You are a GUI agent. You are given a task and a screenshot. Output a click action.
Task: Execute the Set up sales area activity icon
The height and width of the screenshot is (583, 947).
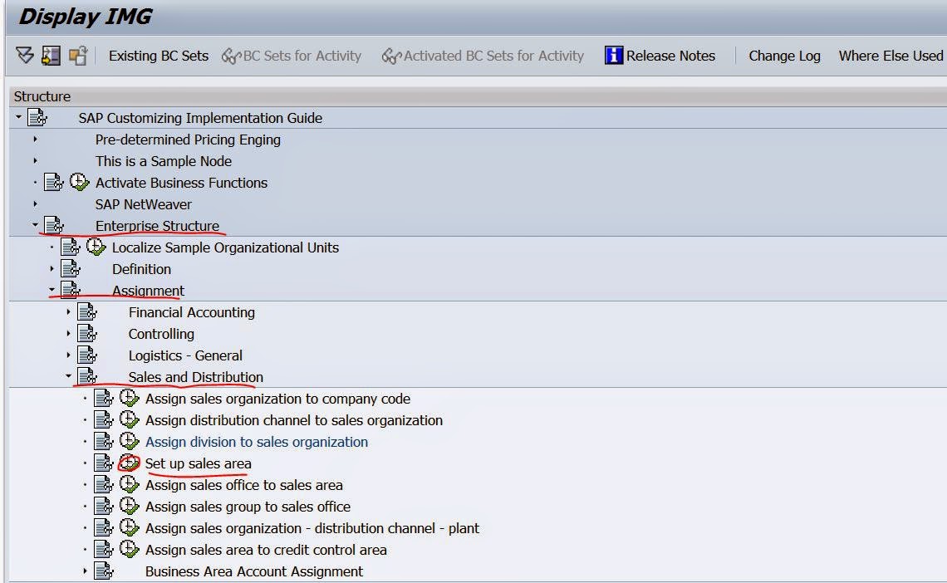coord(130,463)
